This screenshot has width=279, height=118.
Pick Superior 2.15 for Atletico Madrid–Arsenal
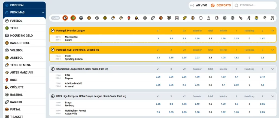[x=197, y=85]
